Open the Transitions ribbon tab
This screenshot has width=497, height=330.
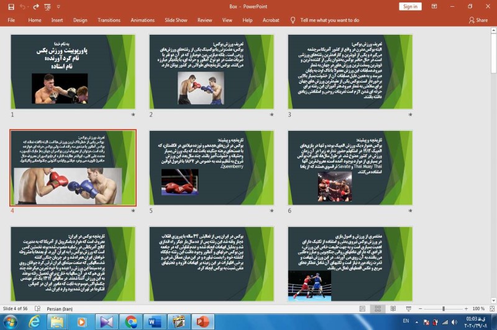tap(109, 20)
